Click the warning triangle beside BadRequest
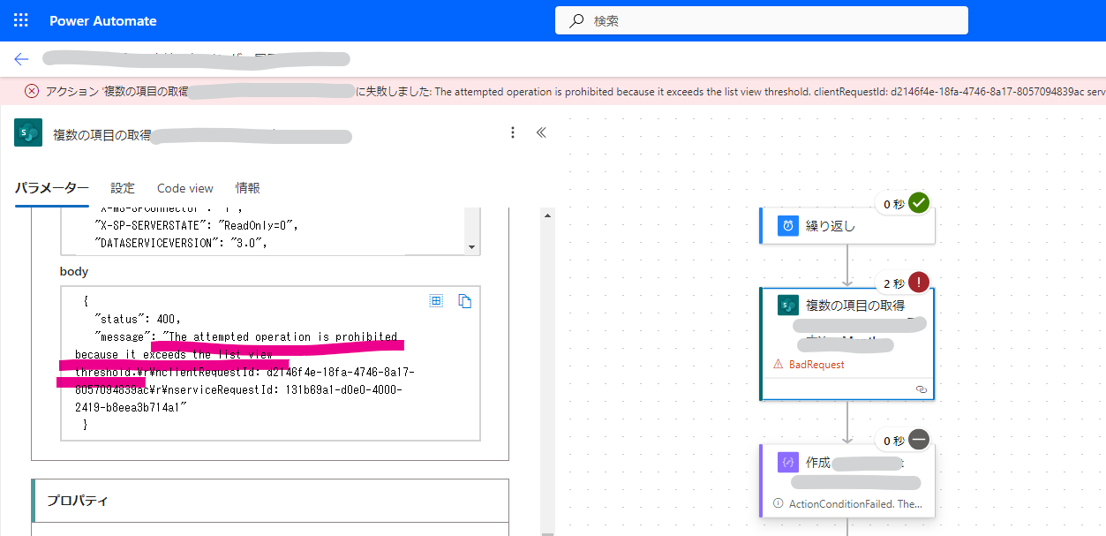 click(x=779, y=364)
